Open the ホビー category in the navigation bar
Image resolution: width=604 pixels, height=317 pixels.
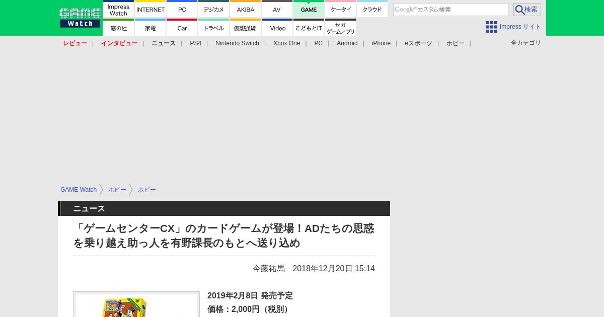[456, 43]
